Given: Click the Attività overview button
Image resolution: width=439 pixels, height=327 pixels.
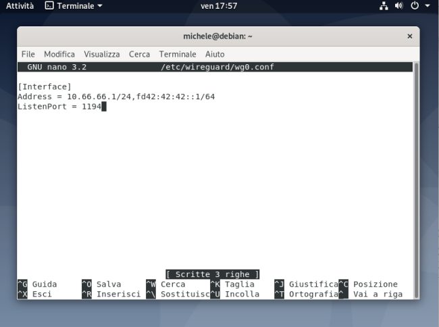Looking at the screenshot, I should [20, 6].
